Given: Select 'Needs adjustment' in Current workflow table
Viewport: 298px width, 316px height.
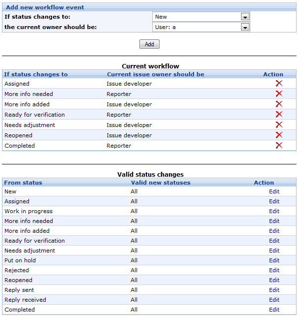Looking at the screenshot, I should pyautogui.click(x=30, y=125).
